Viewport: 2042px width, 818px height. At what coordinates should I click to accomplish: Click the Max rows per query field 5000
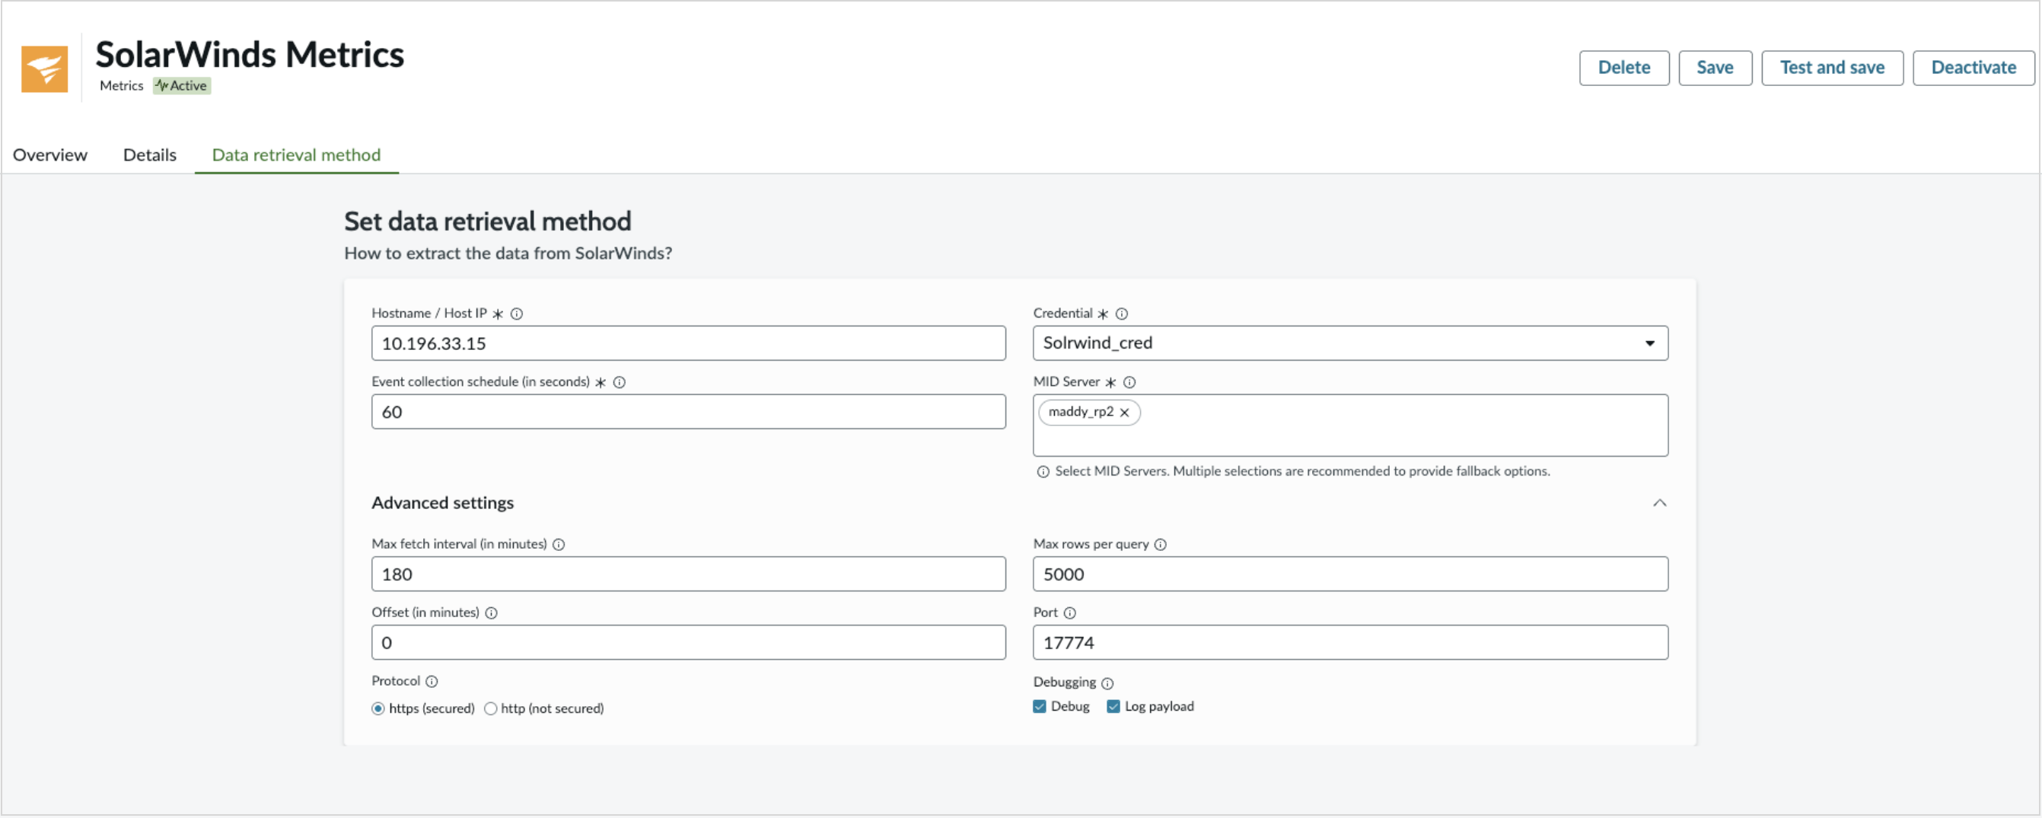[x=1350, y=575]
